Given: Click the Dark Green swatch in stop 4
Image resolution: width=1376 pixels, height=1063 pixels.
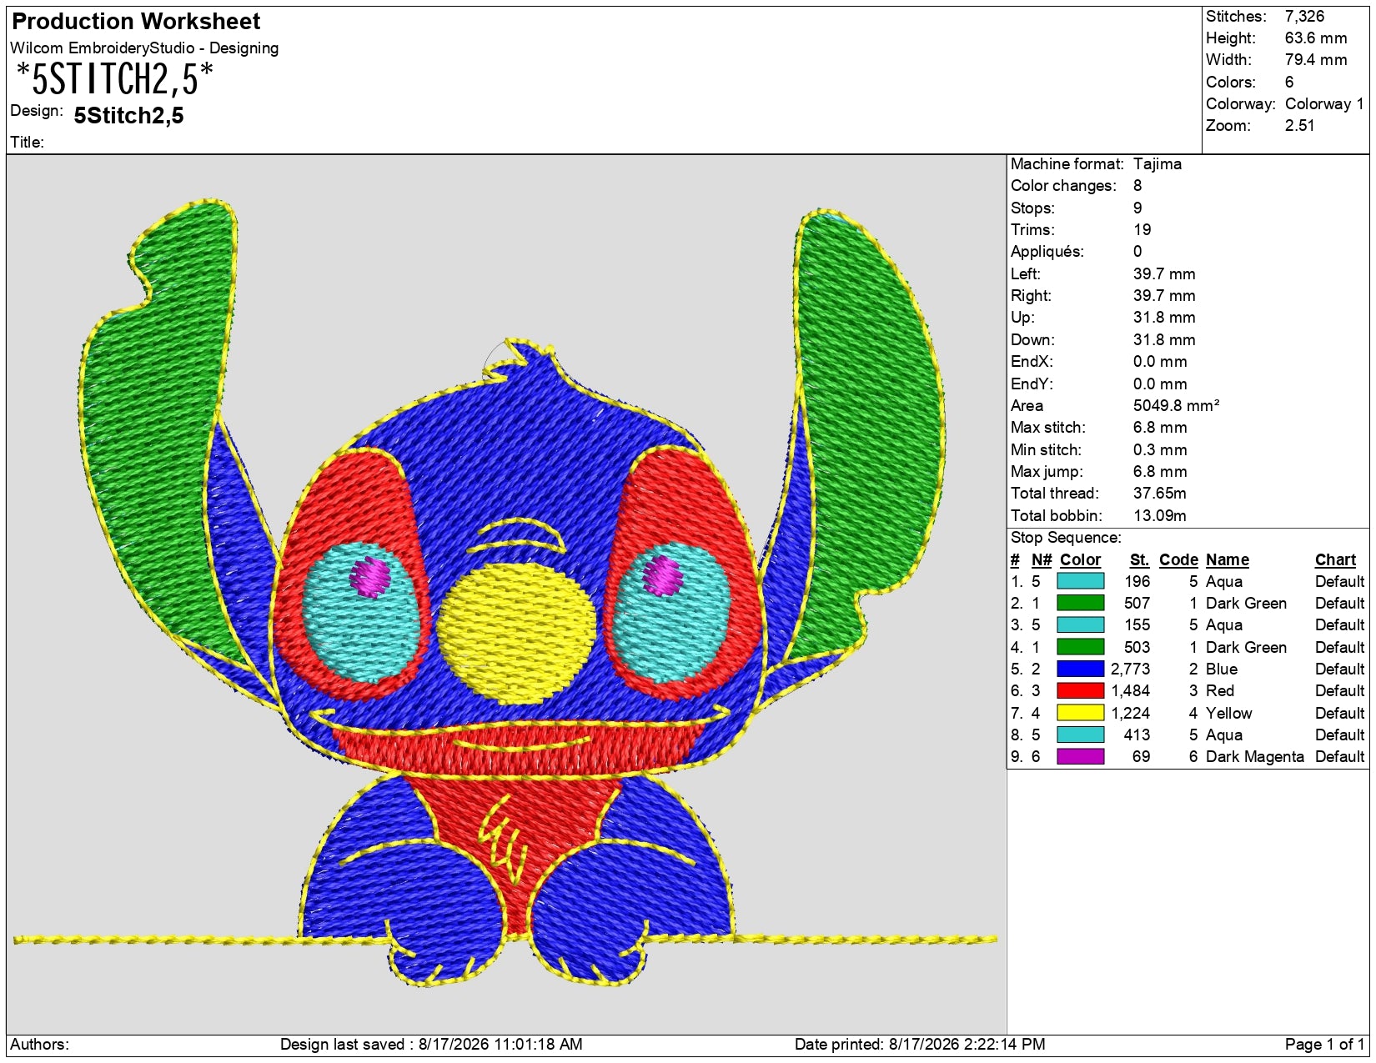Looking at the screenshot, I should [1080, 647].
